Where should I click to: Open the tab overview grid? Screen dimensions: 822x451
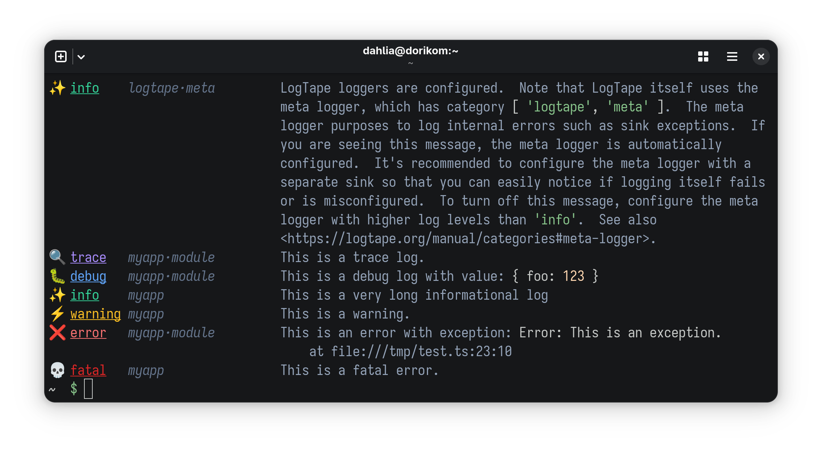click(x=703, y=56)
